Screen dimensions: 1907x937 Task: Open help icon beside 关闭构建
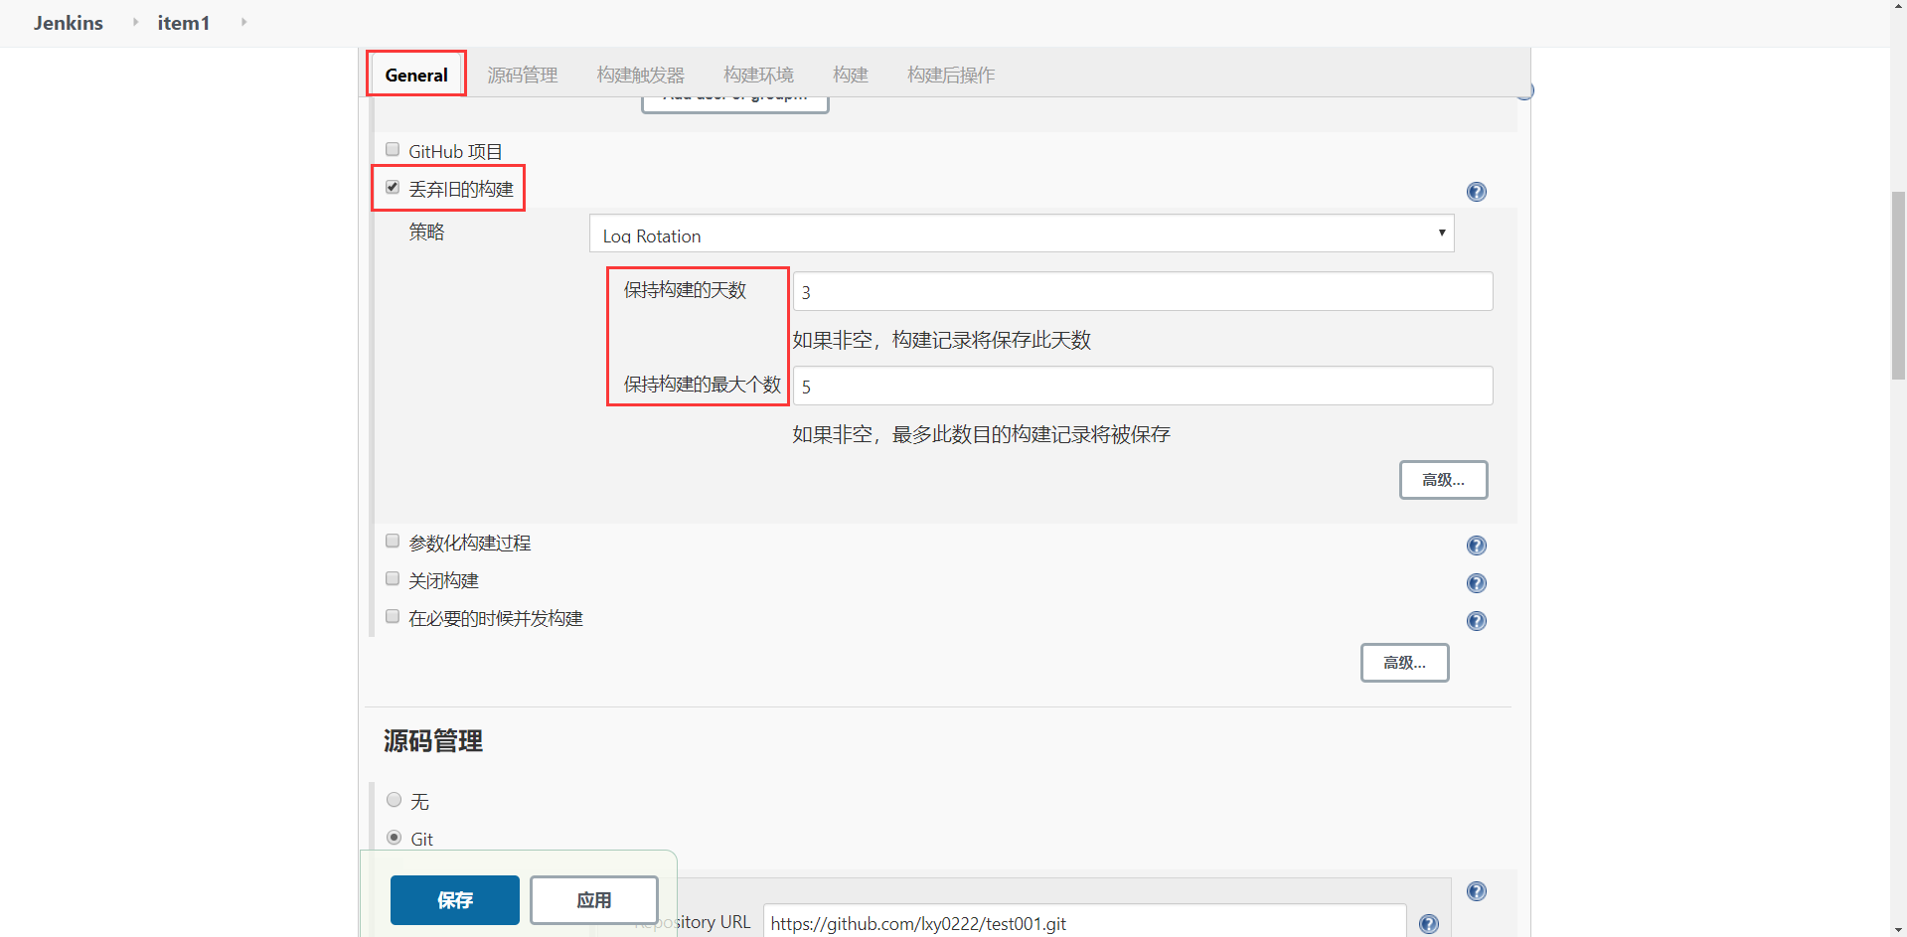[x=1477, y=583]
